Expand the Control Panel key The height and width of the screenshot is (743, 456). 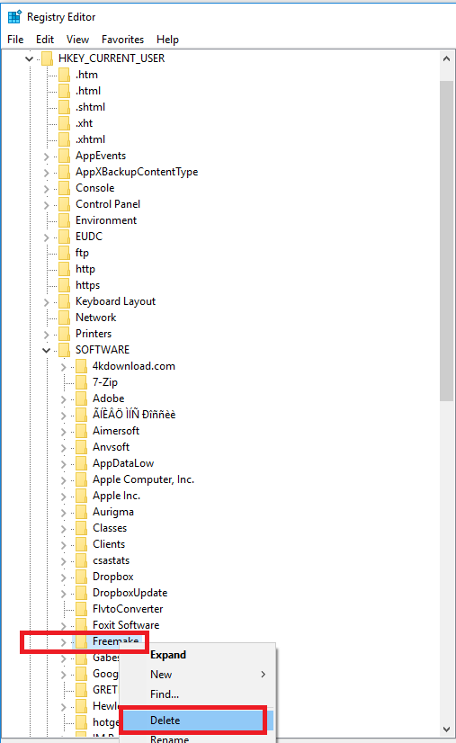[47, 205]
